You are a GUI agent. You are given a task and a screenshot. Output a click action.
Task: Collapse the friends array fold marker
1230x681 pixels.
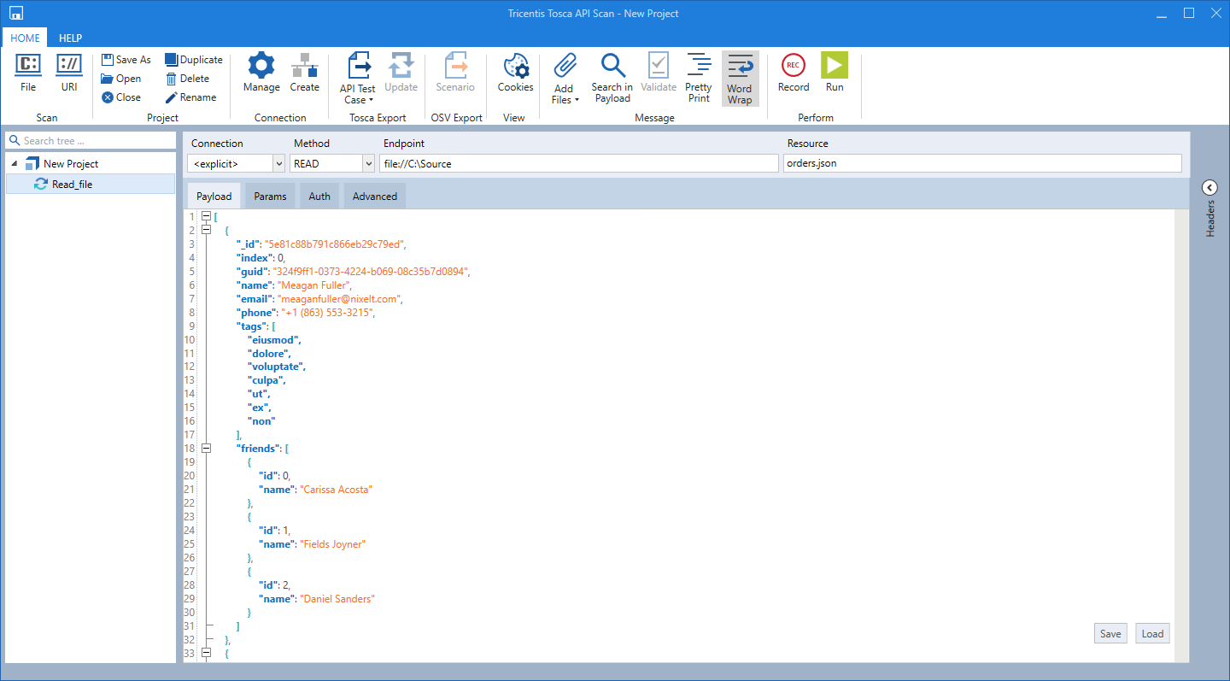click(x=206, y=449)
